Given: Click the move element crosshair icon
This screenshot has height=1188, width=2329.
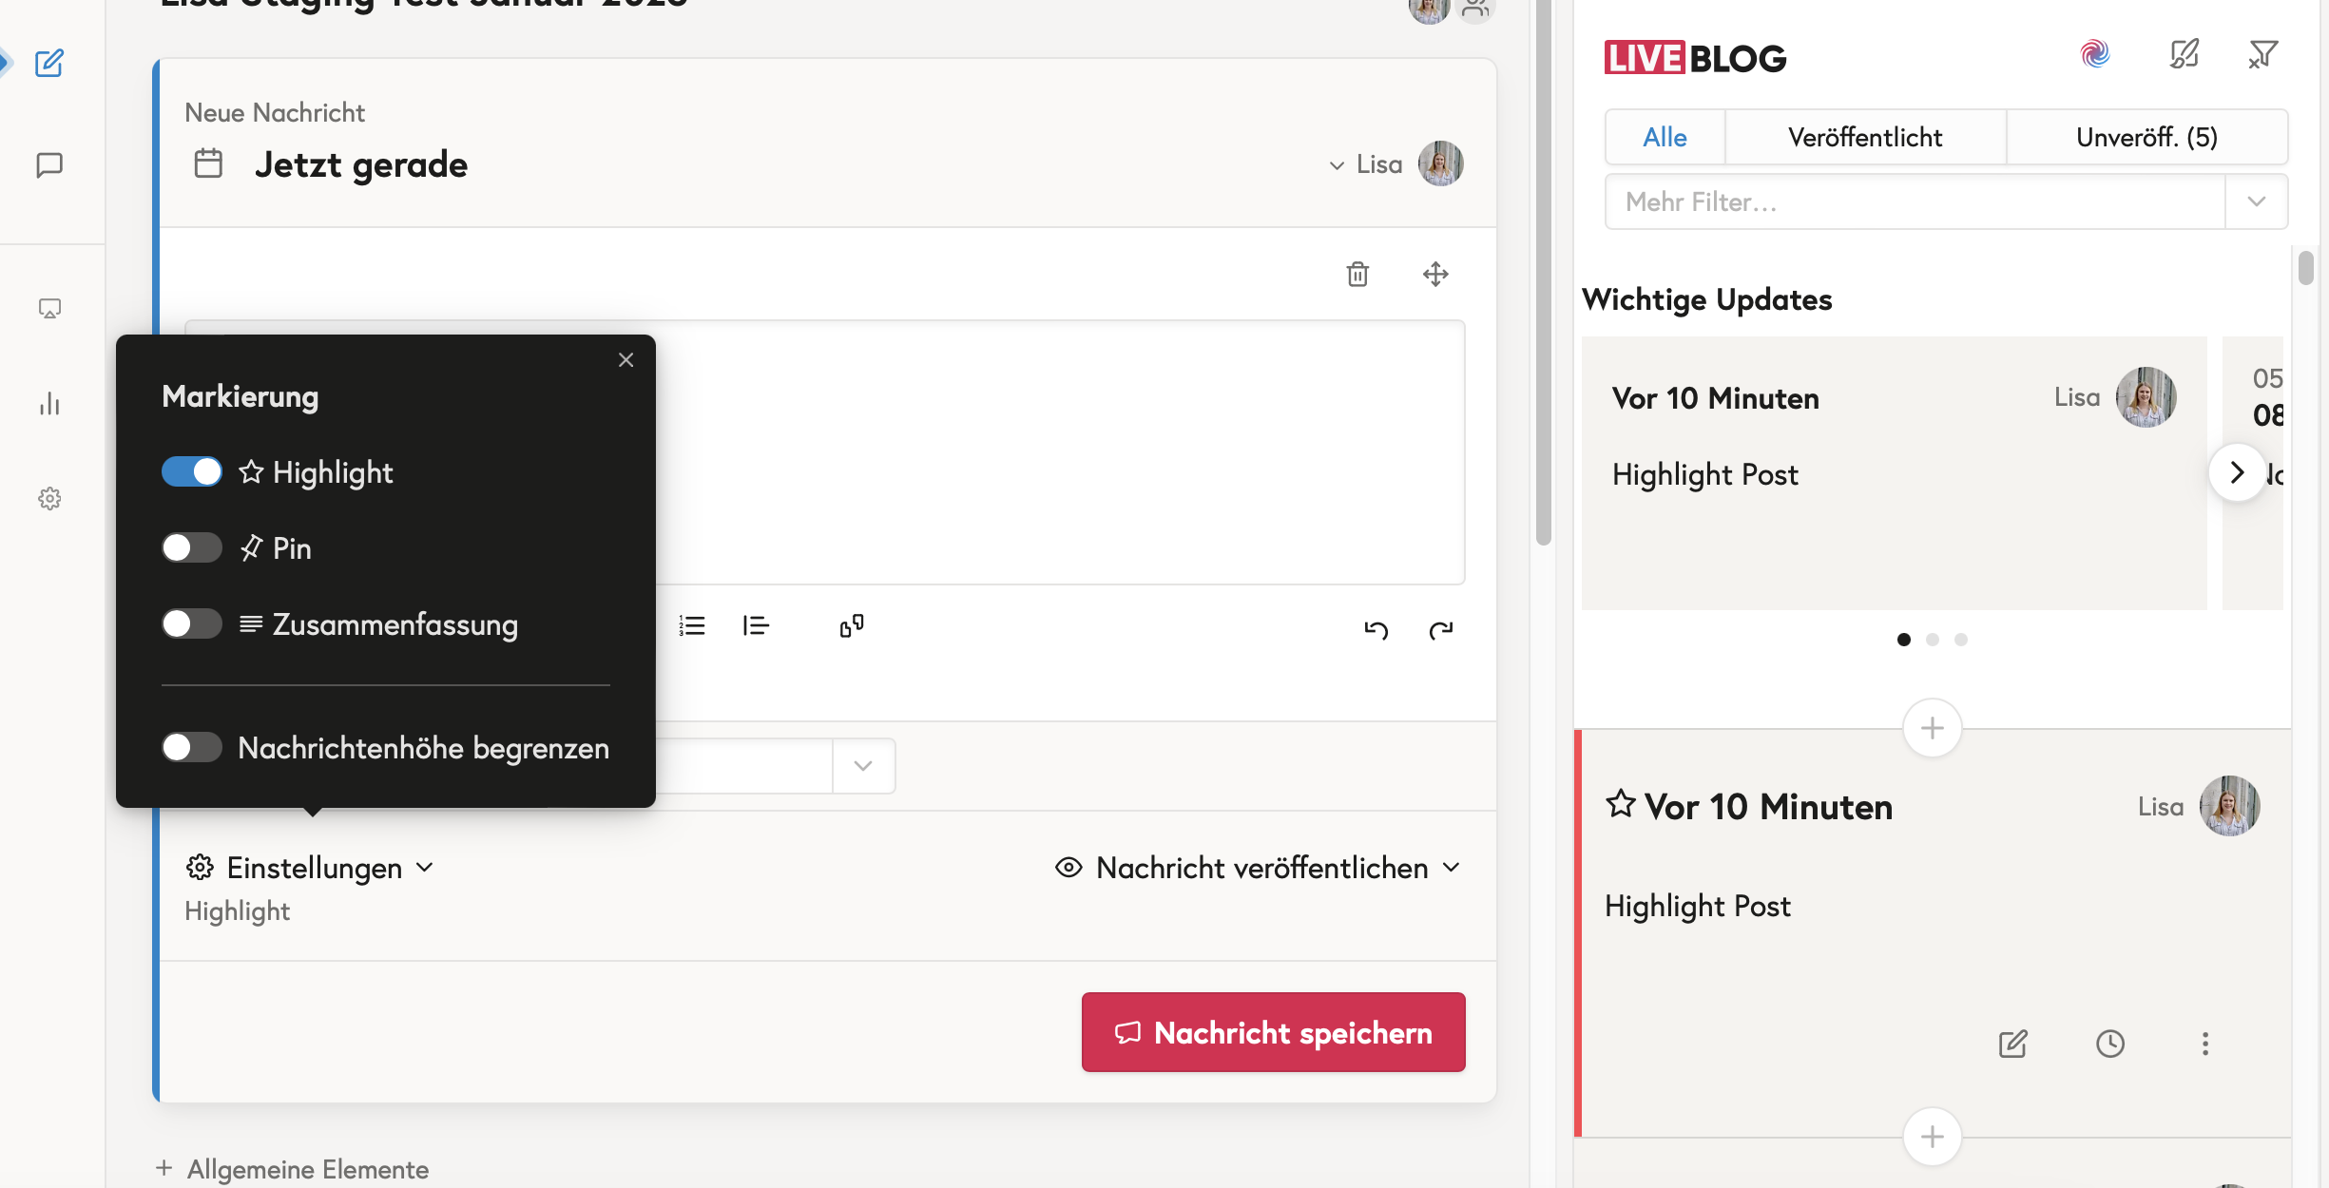Looking at the screenshot, I should [x=1435, y=275].
